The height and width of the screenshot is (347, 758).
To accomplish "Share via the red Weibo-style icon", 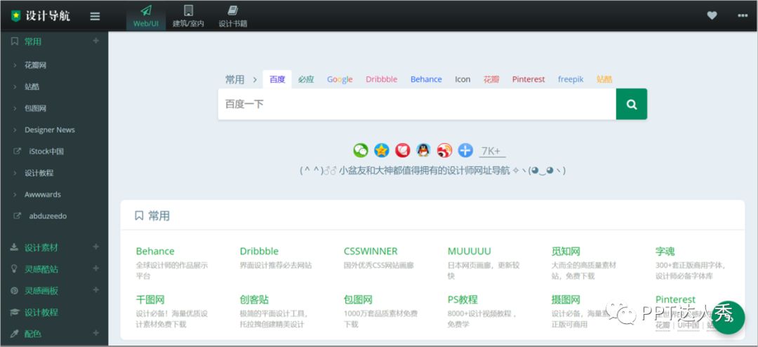I will 403,151.
